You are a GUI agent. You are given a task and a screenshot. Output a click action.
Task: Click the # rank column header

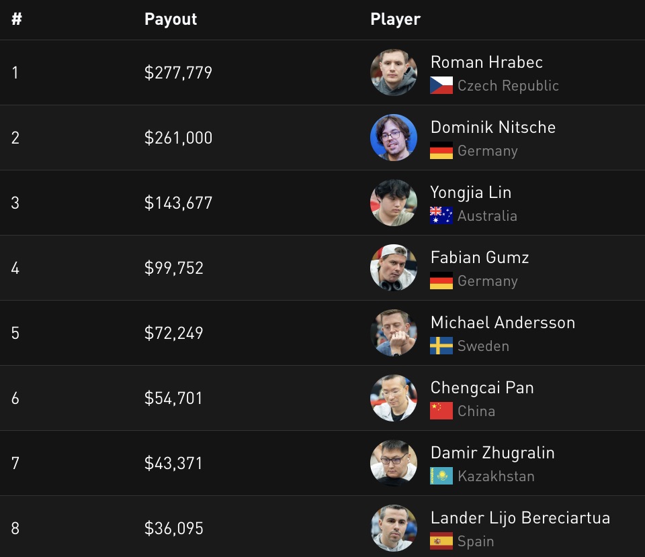tap(17, 19)
